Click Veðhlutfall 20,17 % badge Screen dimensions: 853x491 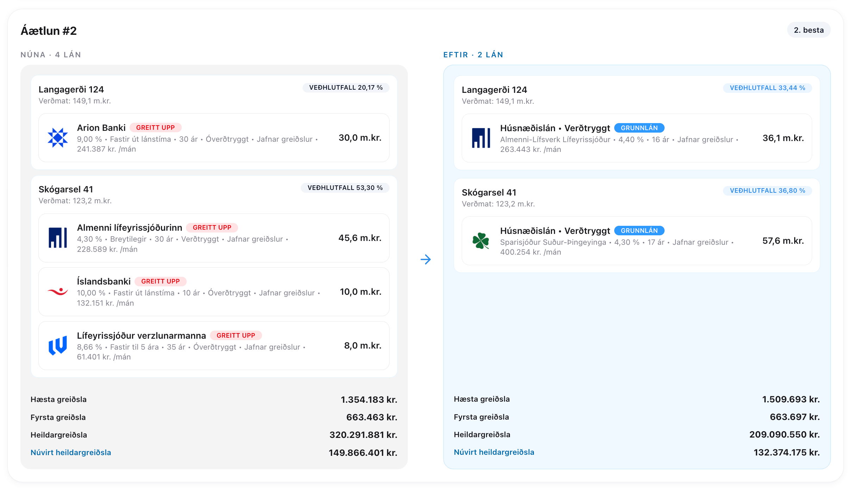tap(346, 88)
